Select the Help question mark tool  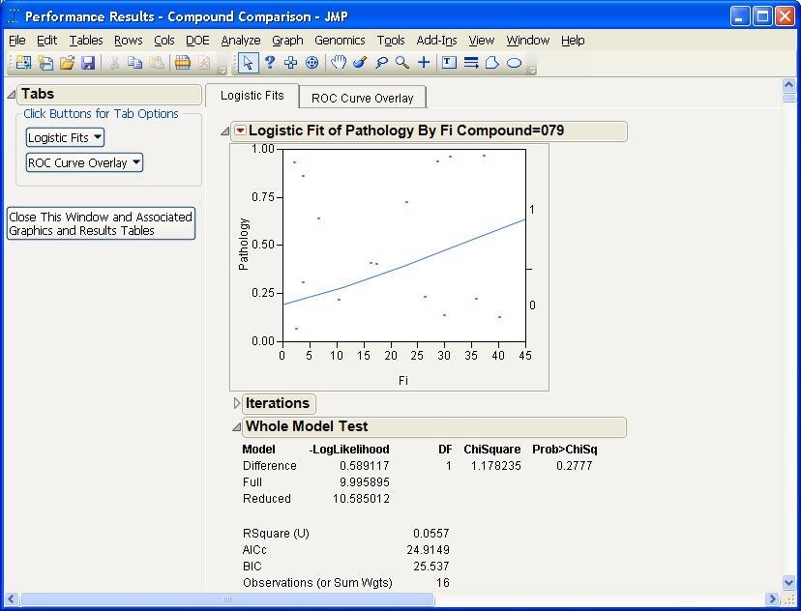270,63
